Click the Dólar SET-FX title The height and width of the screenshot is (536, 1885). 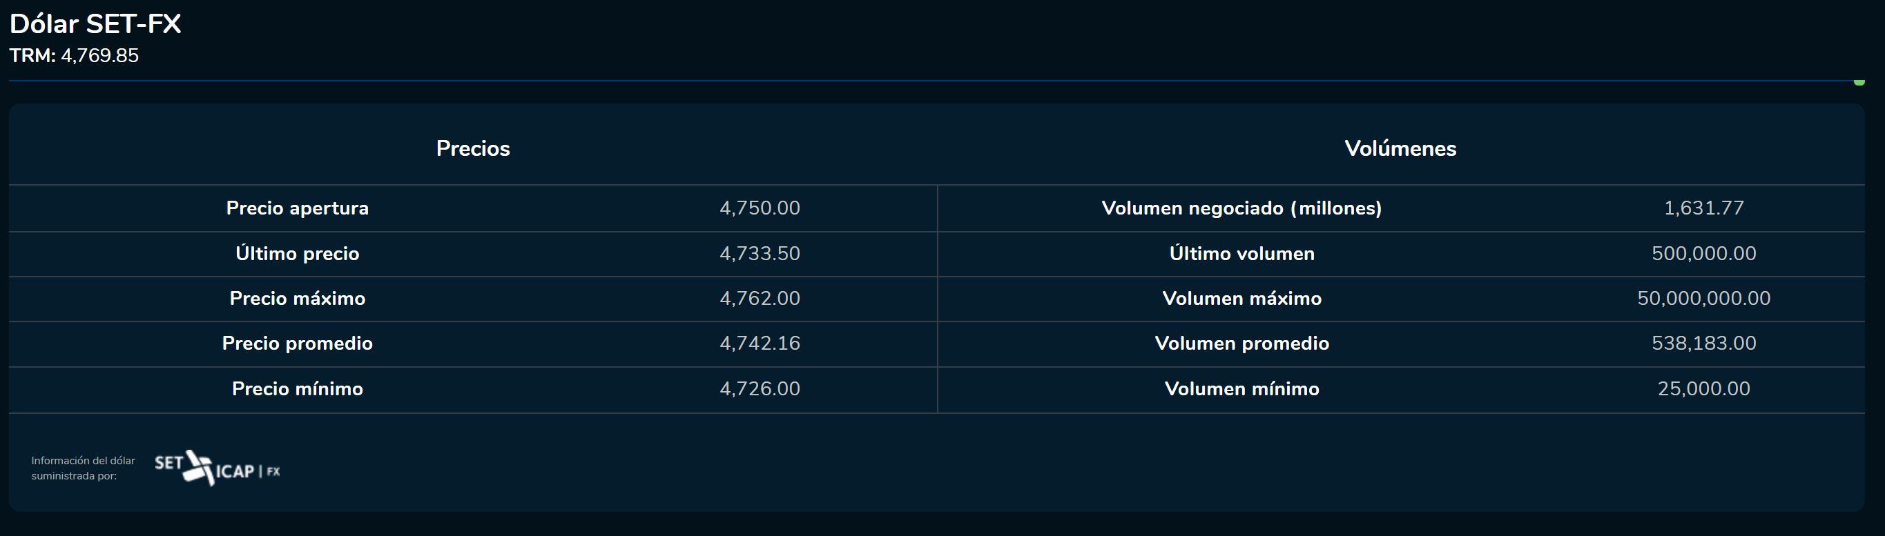95,24
